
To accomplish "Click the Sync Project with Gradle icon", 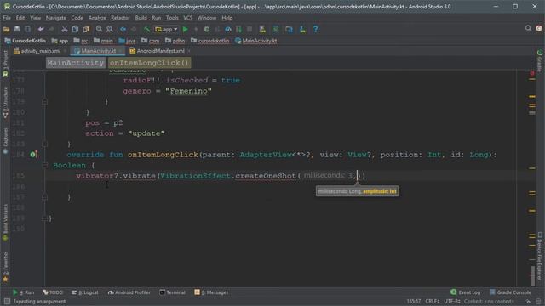I will (276, 30).
